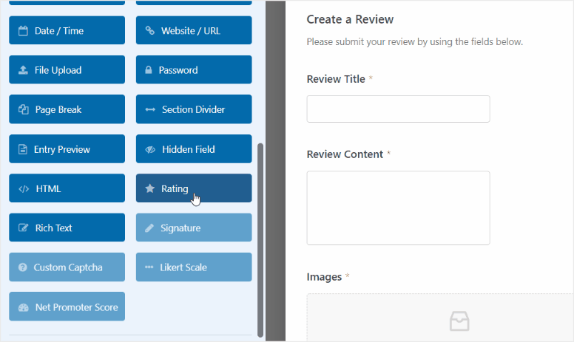Click the Rich Text edit icon
Viewport: 574px width, 342px height.
(x=23, y=228)
